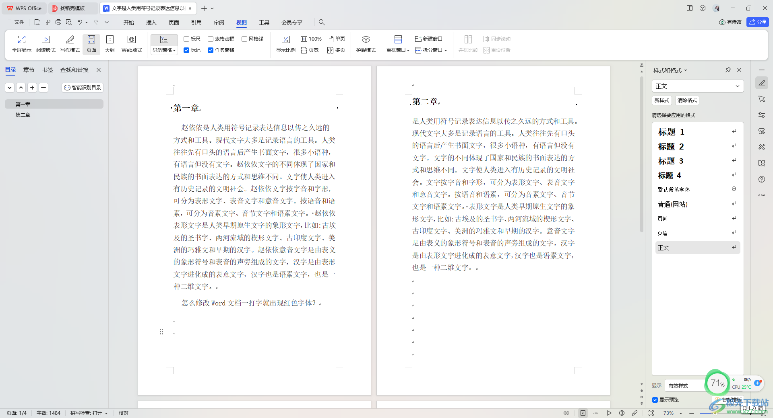Switch to Web layout view
The height and width of the screenshot is (418, 773).
pos(132,44)
